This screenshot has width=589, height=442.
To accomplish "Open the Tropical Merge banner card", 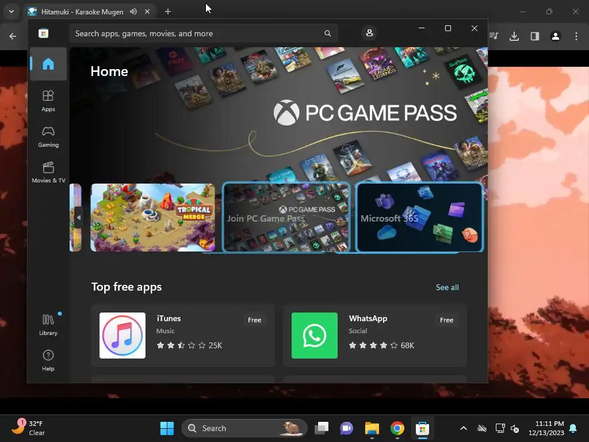I will pos(153,217).
